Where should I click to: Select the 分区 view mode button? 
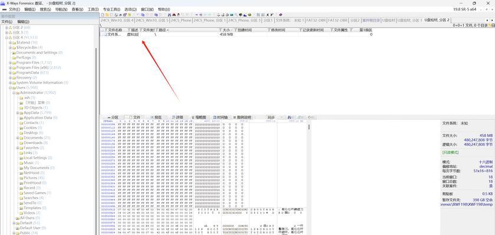113,117
